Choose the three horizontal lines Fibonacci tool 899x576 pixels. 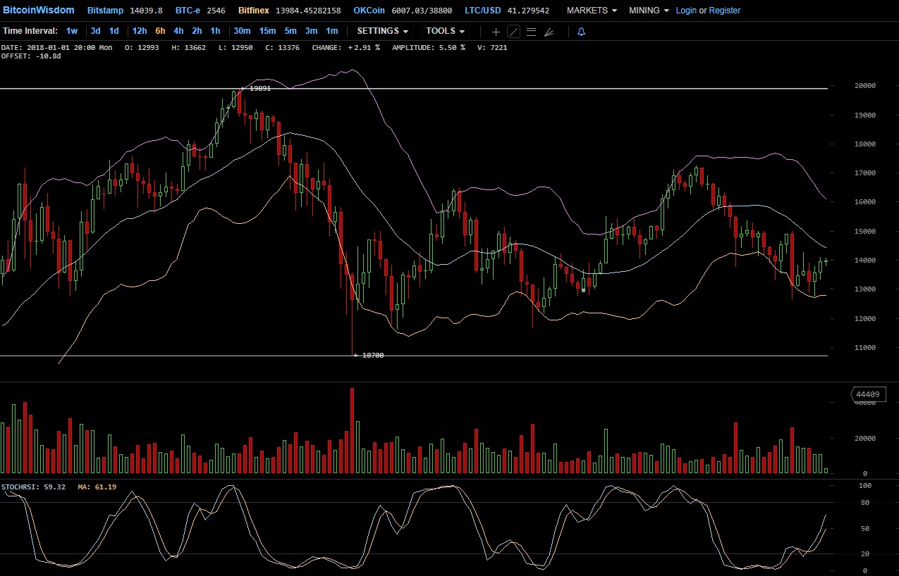coord(531,32)
